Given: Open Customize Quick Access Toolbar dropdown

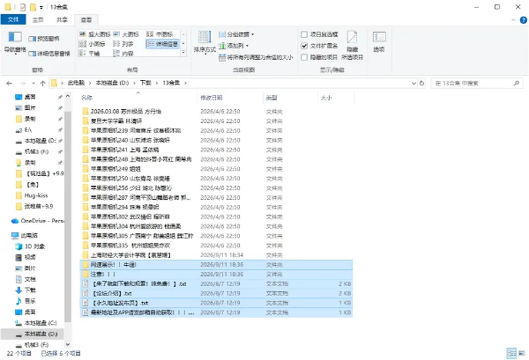Looking at the screenshot, I should coord(41,7).
